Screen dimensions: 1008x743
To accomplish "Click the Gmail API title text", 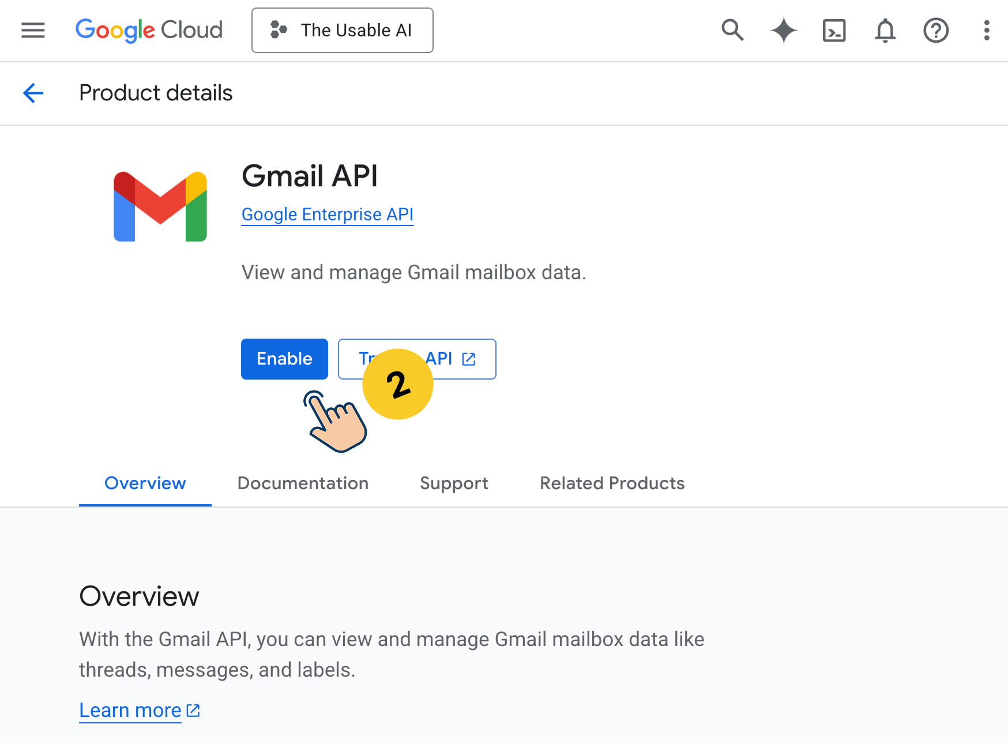I will click(x=310, y=176).
